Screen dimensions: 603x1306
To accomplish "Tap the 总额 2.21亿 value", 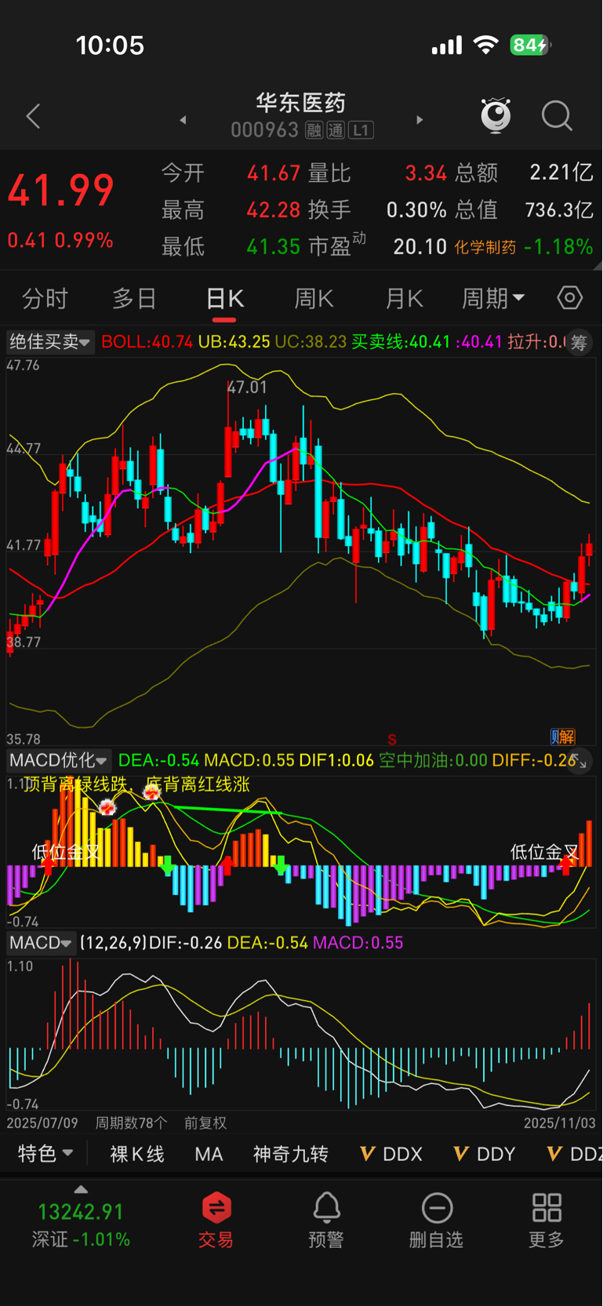I will coord(561,173).
